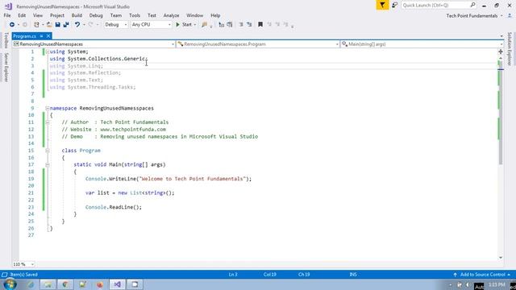Click the scrollbar down arrow

coord(500,258)
